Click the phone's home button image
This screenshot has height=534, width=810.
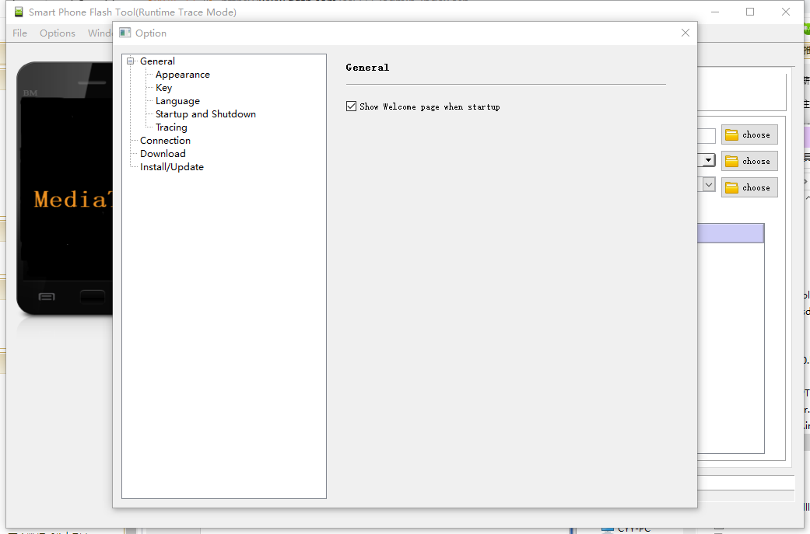coord(93,297)
